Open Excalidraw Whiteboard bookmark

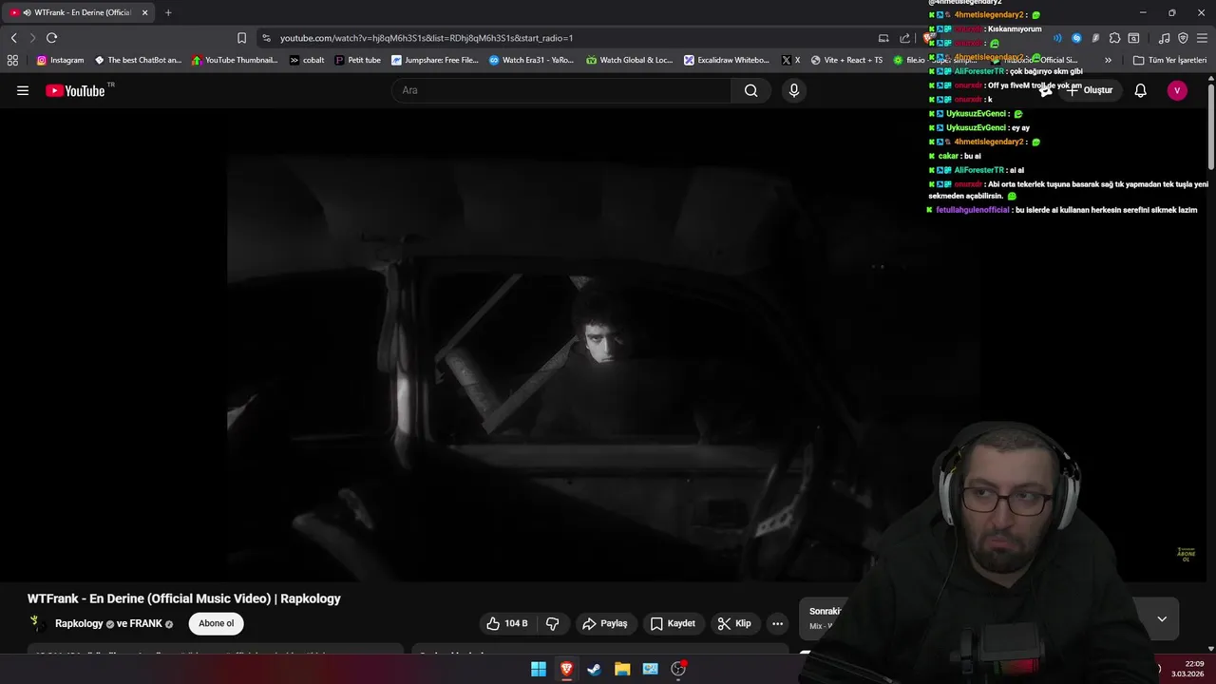click(x=727, y=60)
